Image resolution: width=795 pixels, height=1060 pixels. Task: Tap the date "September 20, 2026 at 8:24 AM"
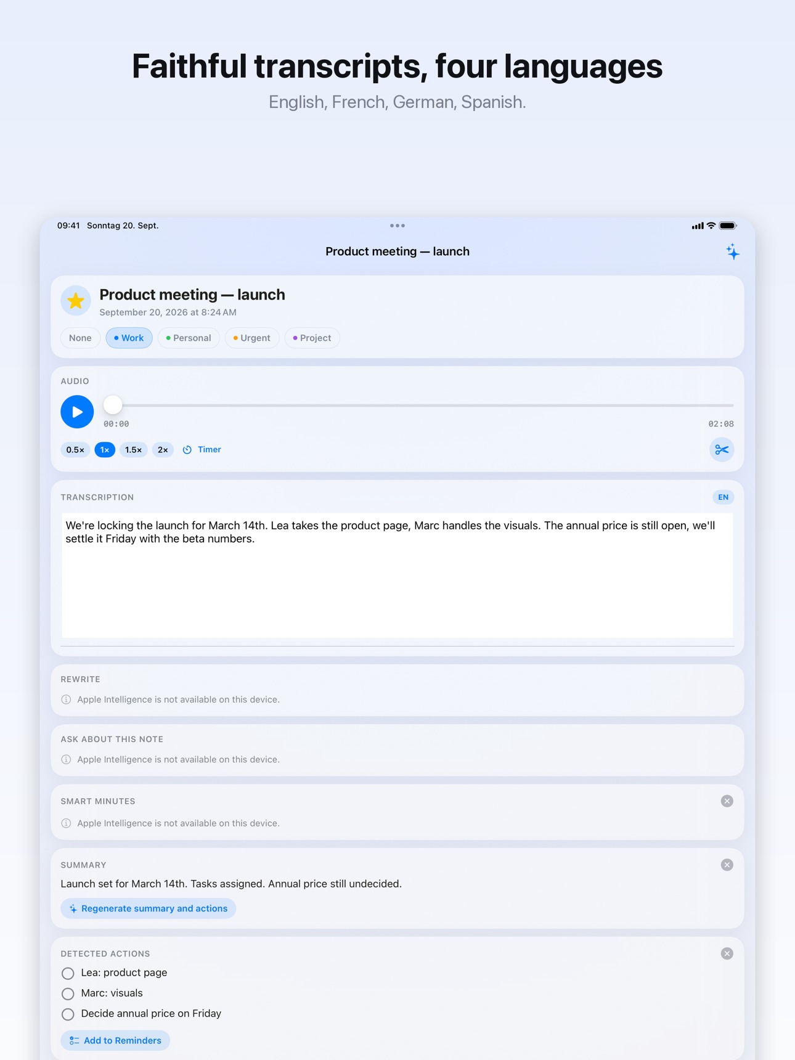point(168,312)
